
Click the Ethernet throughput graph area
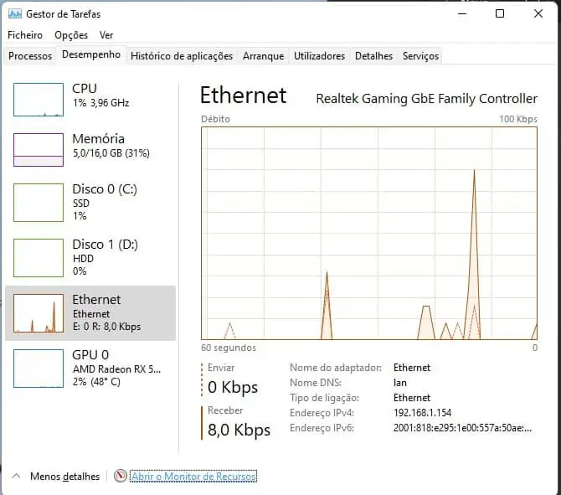(x=369, y=233)
